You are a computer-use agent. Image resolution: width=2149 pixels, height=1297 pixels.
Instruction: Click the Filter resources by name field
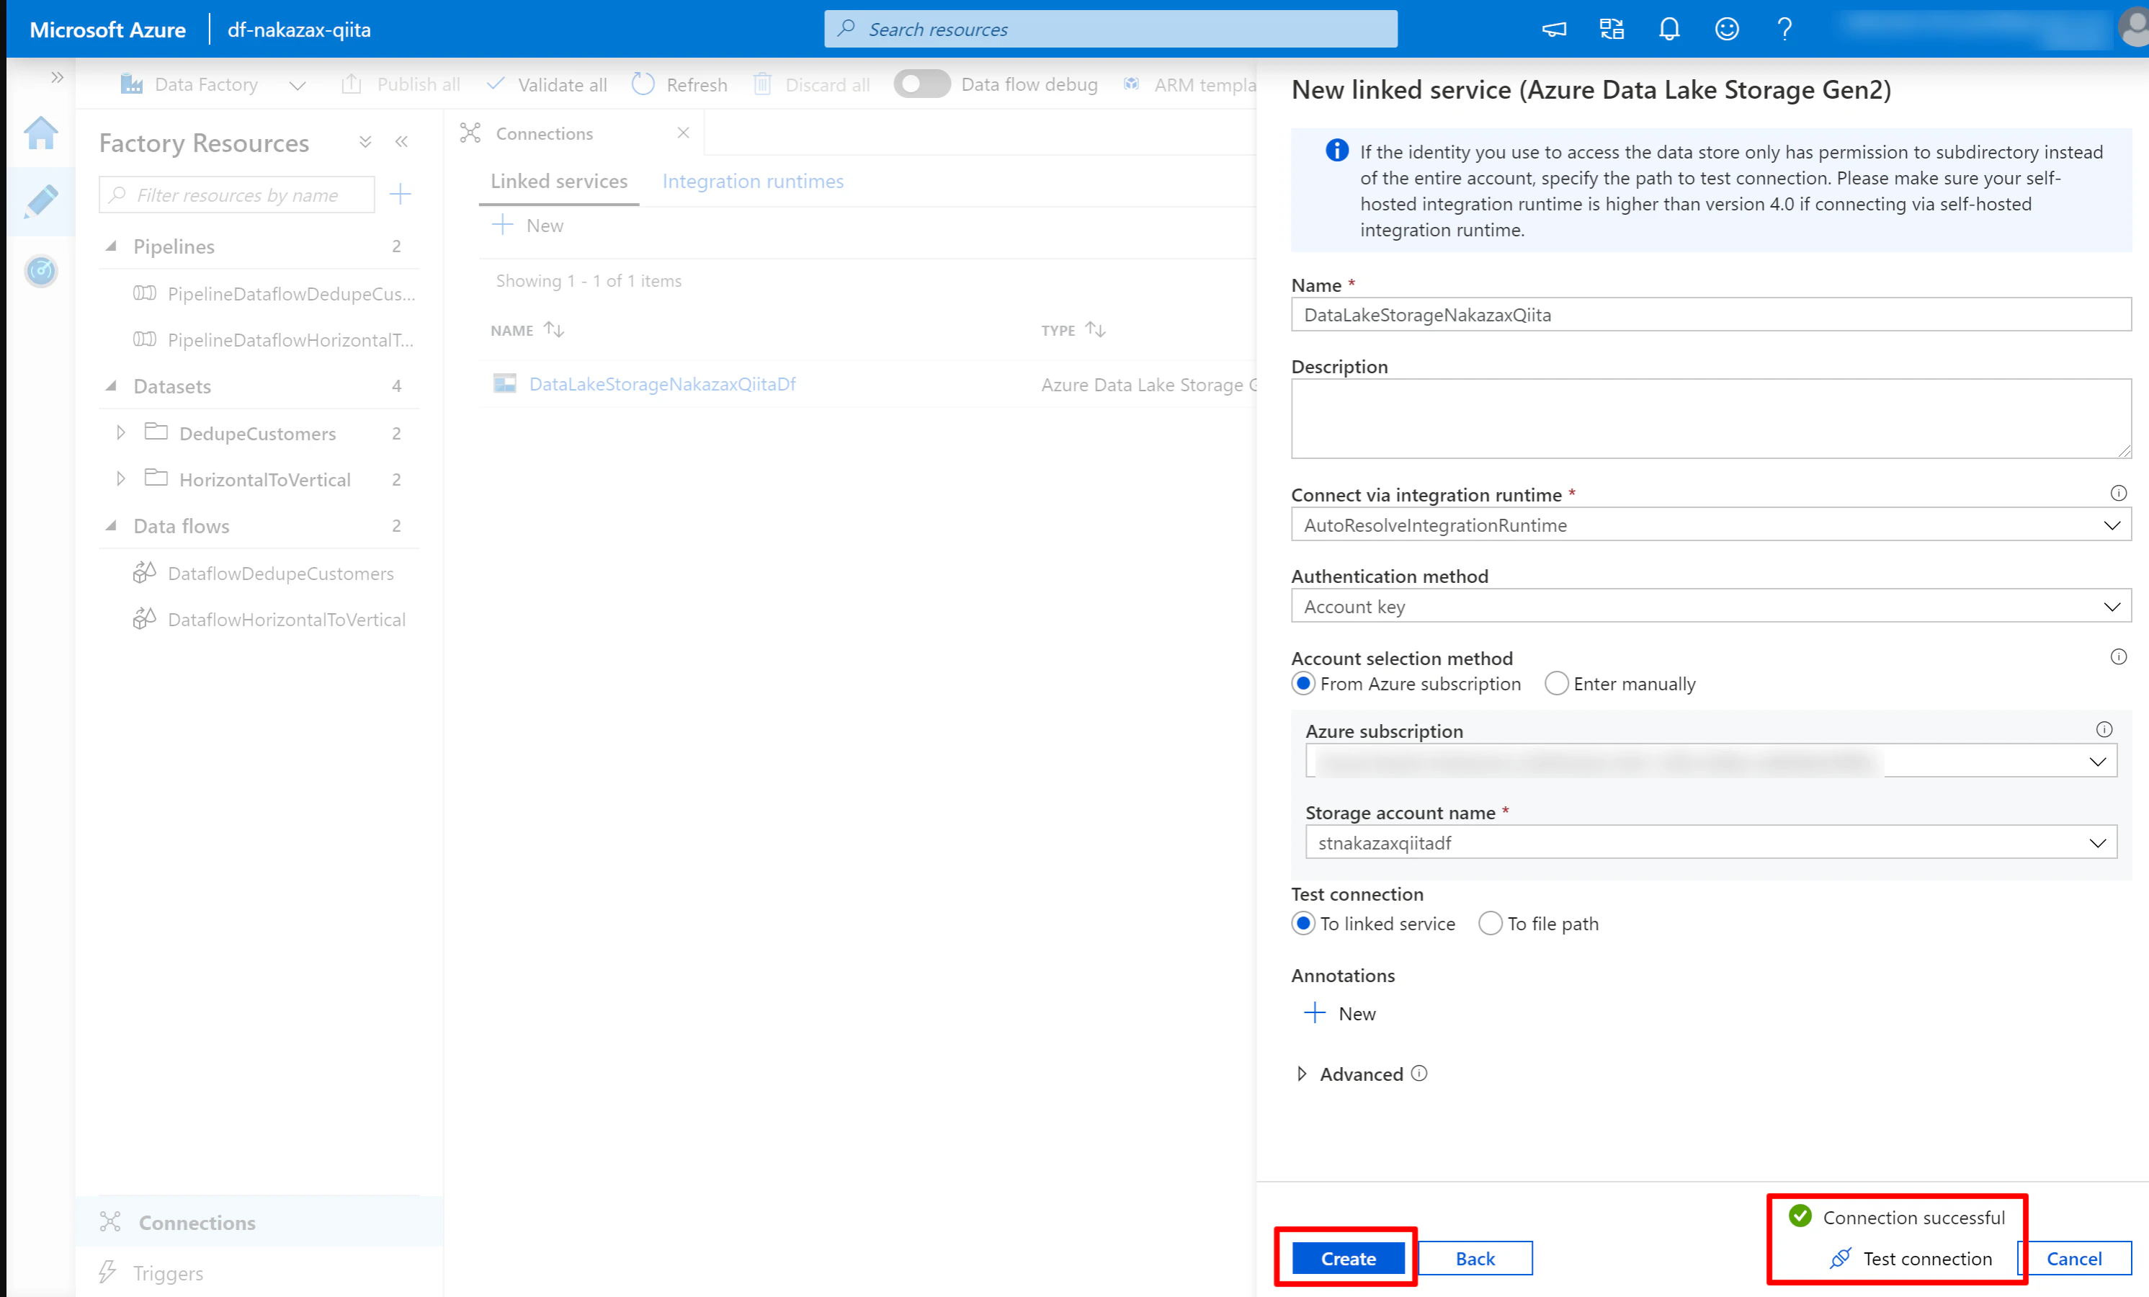pyautogui.click(x=237, y=195)
